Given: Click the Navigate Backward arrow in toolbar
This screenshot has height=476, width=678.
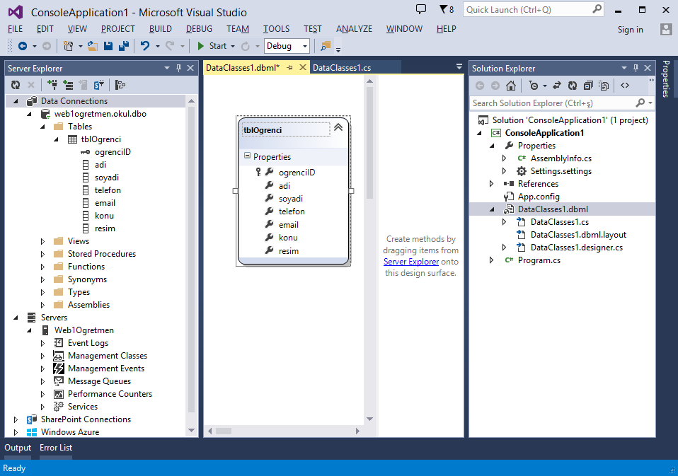Looking at the screenshot, I should click(x=23, y=46).
